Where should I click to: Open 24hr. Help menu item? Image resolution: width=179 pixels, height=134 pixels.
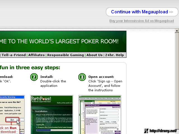[114, 55]
